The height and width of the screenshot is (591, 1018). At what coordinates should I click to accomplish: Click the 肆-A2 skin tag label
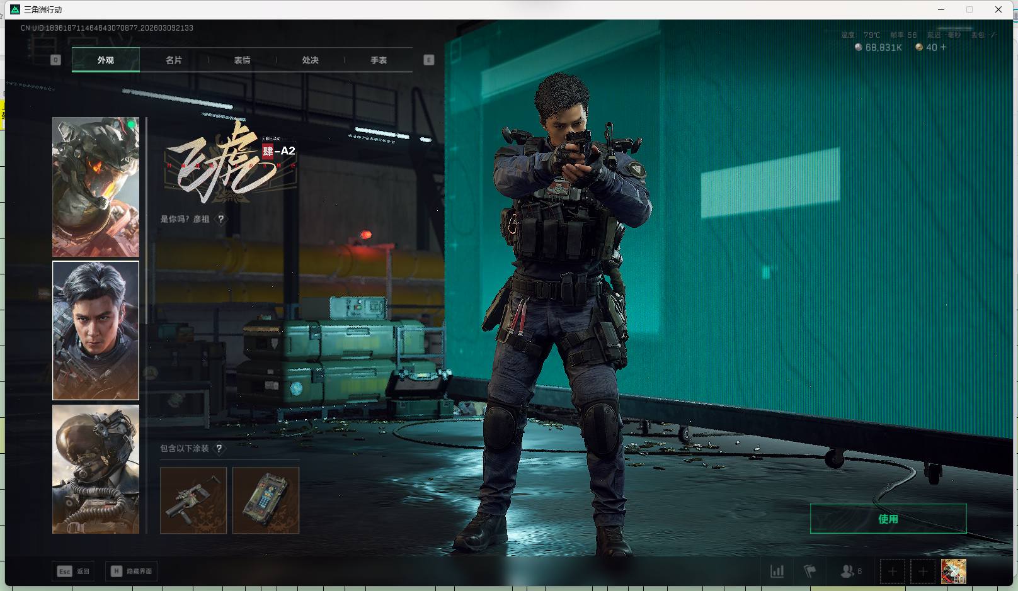279,151
